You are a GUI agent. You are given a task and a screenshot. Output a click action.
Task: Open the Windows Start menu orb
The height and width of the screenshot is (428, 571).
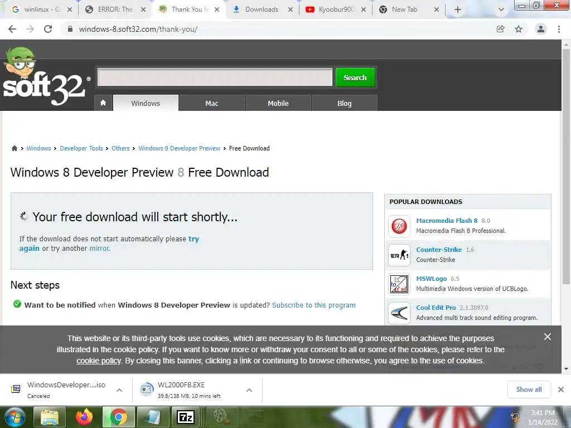15,417
